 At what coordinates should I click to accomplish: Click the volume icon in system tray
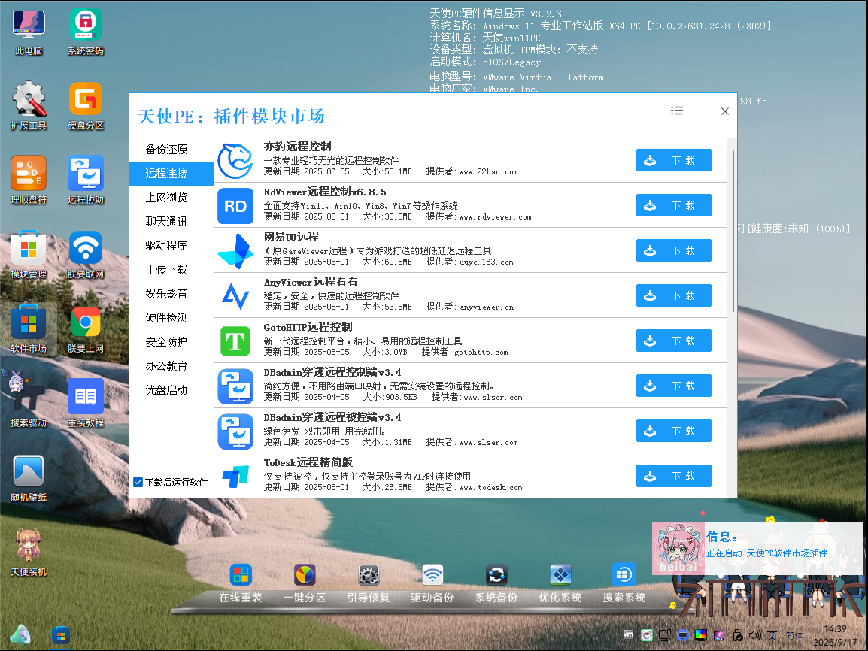tap(754, 635)
